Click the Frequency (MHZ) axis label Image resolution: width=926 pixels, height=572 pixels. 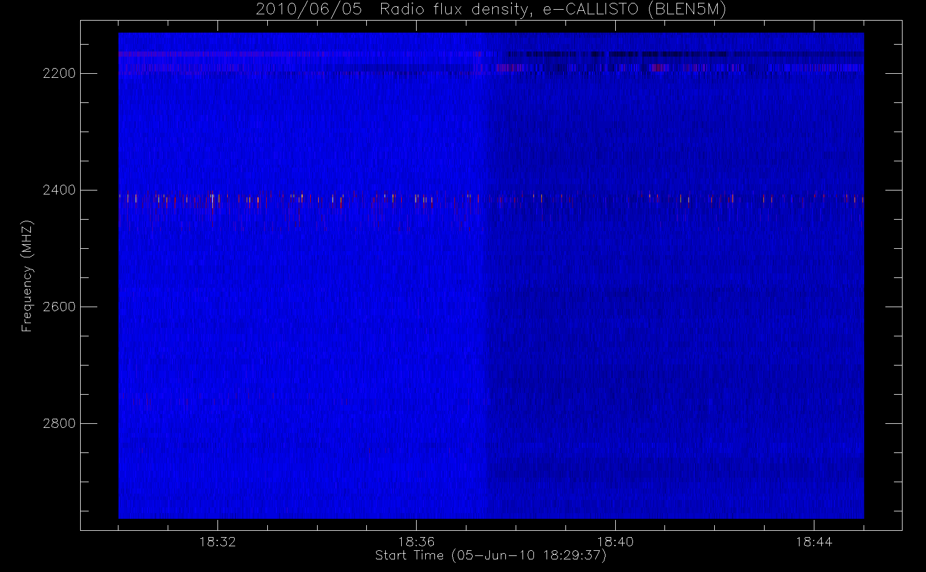[x=27, y=276]
